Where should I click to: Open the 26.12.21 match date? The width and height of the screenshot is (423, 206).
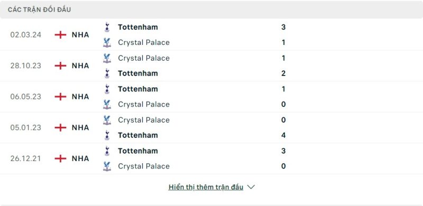coord(25,158)
